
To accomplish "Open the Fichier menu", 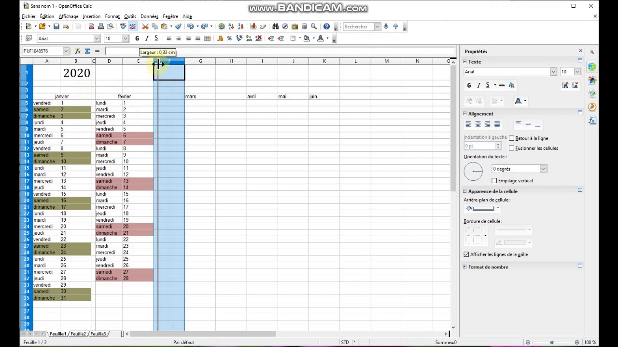I will [28, 16].
